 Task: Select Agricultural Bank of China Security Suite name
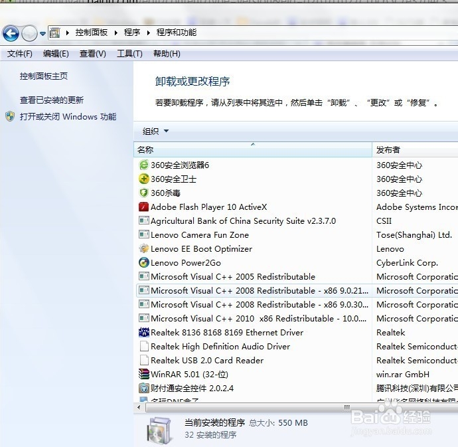(244, 221)
